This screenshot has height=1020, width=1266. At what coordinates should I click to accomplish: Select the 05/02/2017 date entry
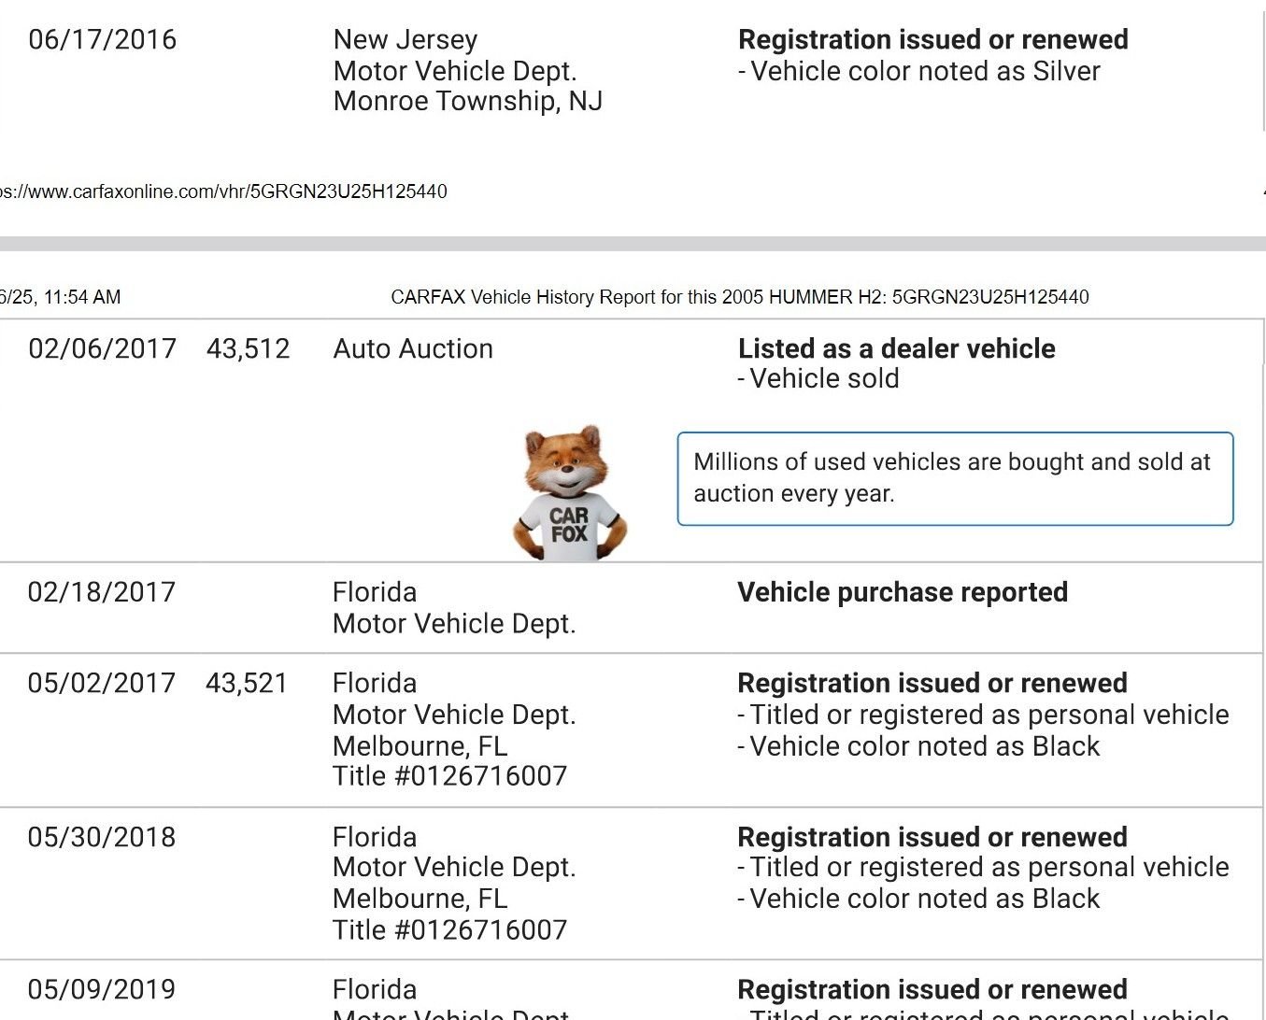[x=102, y=683]
